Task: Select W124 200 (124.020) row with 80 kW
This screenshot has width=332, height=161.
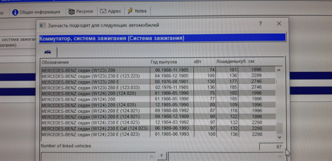Action: (x=158, y=105)
